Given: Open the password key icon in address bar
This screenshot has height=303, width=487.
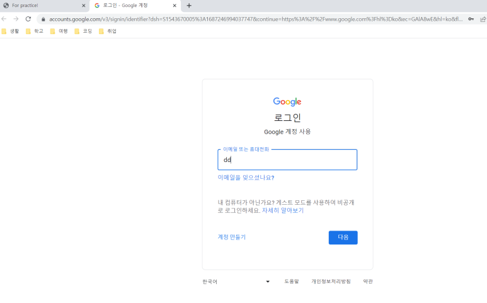Looking at the screenshot, I should point(471,20).
